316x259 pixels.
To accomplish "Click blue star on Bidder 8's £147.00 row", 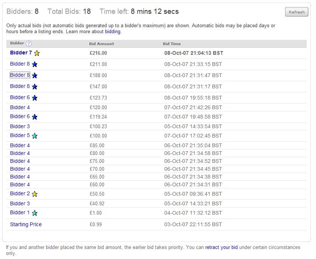I will [x=35, y=87].
